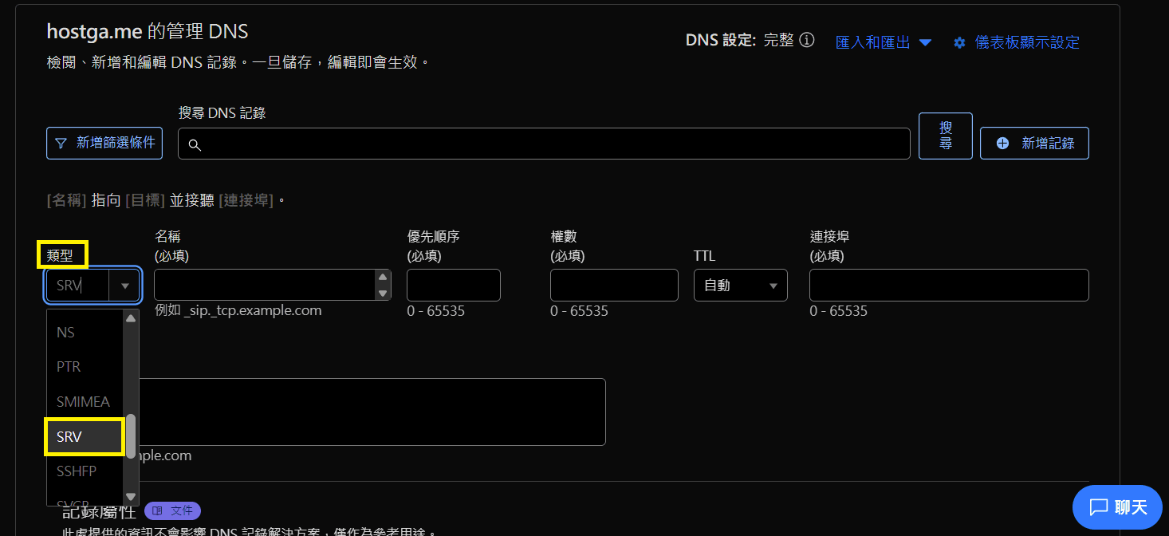Screen dimensions: 1169x536
Task: Click into the 名稱 input field
Action: [x=265, y=285]
